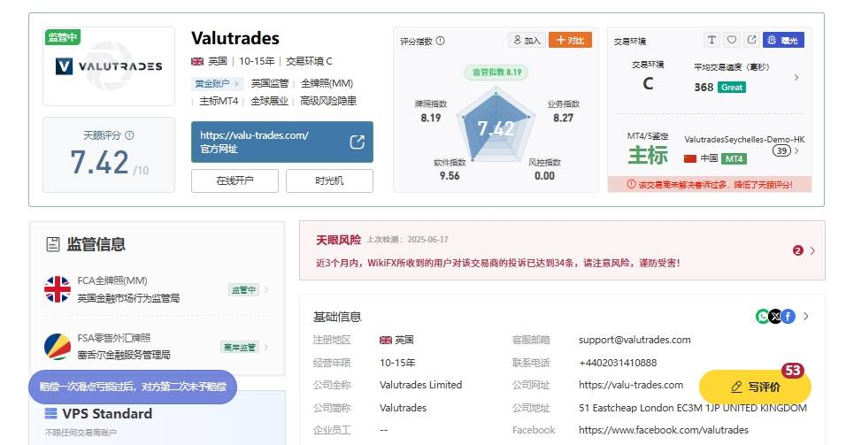This screenshot has height=445, width=846.
Task: Expand the social links arrow in 基础信息
Action: pyautogui.click(x=806, y=317)
